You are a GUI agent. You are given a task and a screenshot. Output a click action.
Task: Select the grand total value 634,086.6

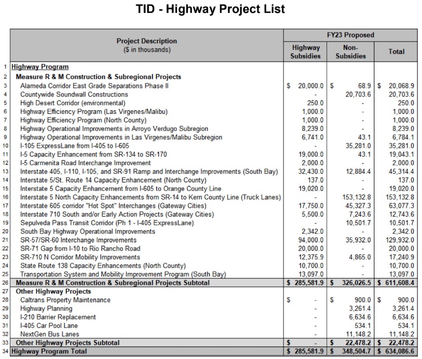[399, 351]
